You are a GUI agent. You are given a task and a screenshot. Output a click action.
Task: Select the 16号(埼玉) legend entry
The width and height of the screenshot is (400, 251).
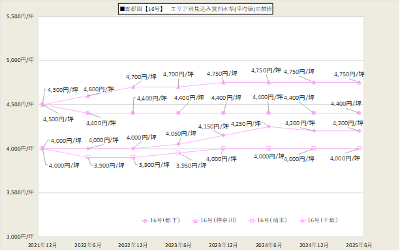click(x=268, y=220)
